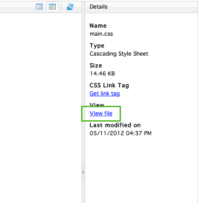Select the 05/11/2012 04:37 PM date

pyautogui.click(x=121, y=133)
